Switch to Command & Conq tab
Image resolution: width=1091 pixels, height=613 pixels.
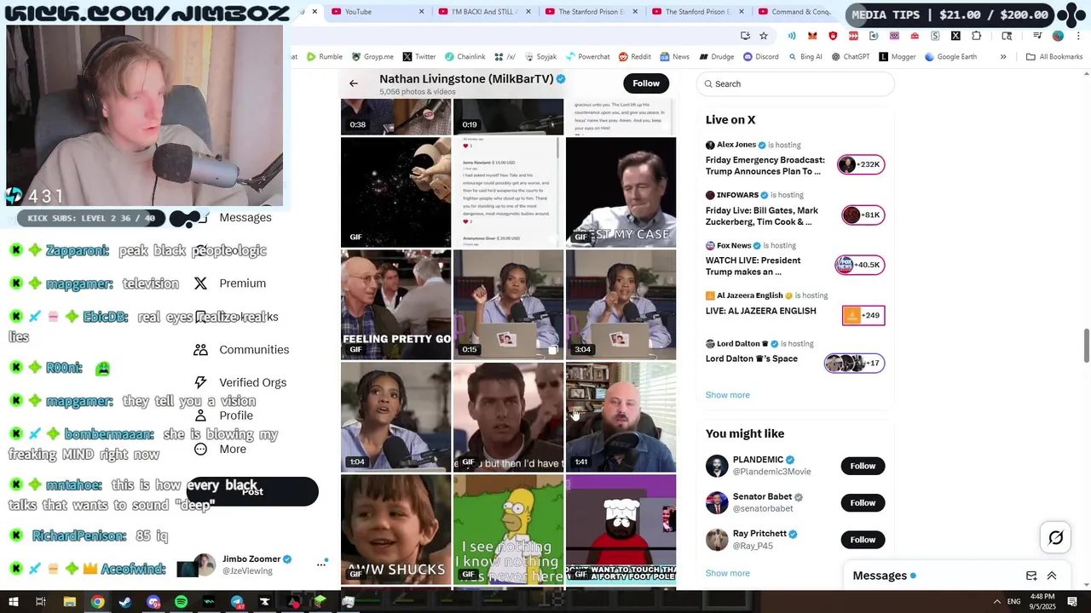coord(800,12)
